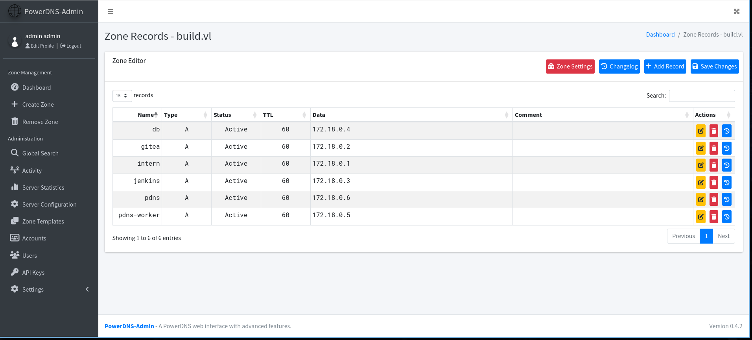View changelog for pdns-worker record
Viewport: 752px width, 340px height.
pyautogui.click(x=727, y=217)
